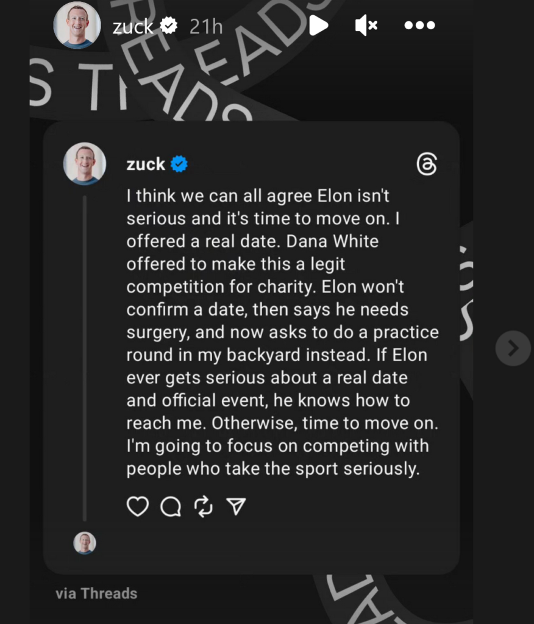Tap the repost arrows icon
Viewport: 534px width, 624px height.
[203, 506]
